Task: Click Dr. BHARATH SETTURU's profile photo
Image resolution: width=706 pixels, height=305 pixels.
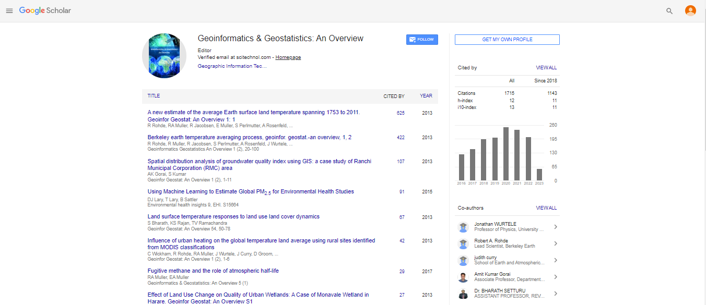Action: [463, 294]
